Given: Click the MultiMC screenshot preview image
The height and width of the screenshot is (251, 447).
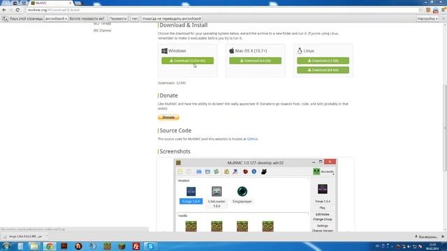Looking at the screenshot, I should [x=255, y=195].
